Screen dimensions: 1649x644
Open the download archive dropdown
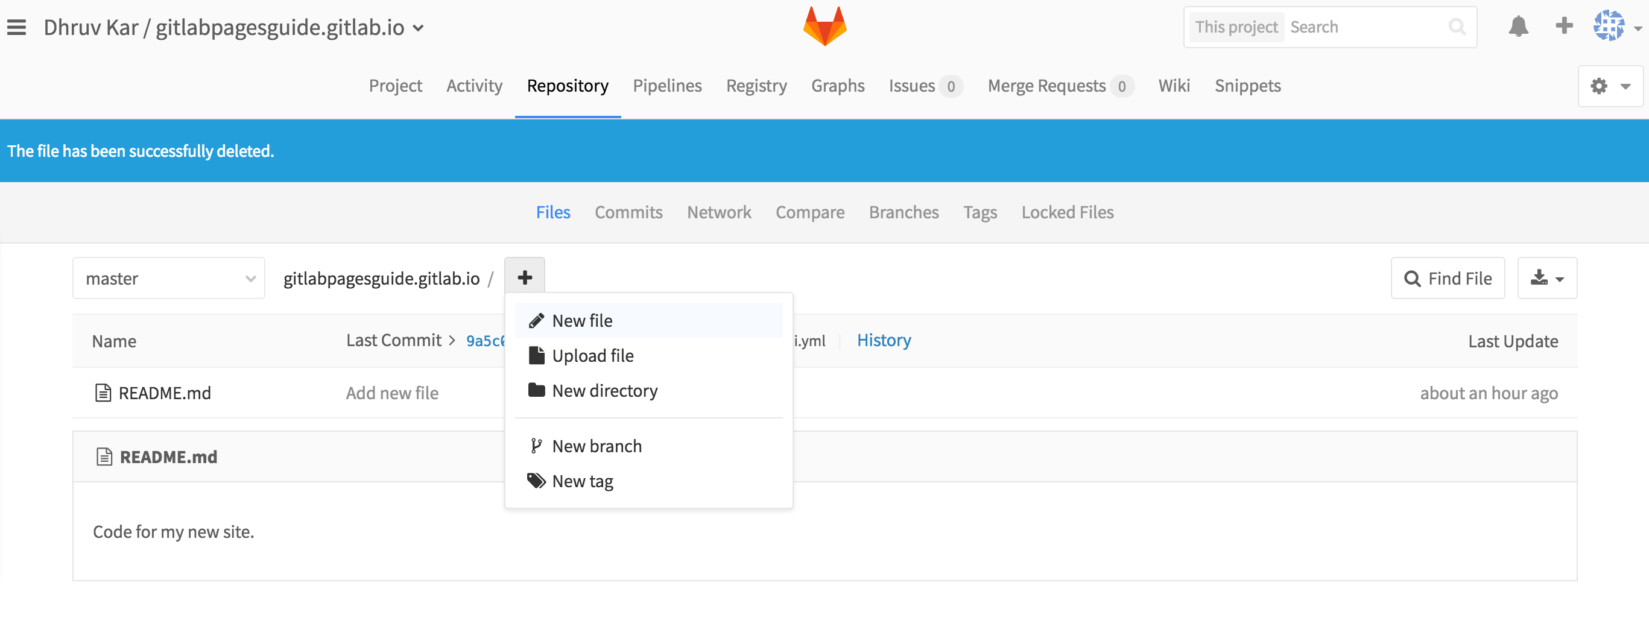pyautogui.click(x=1546, y=278)
